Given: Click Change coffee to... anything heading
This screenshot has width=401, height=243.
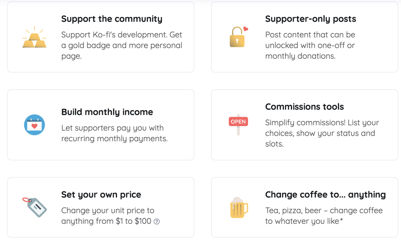Looking at the screenshot, I should pos(325,195).
